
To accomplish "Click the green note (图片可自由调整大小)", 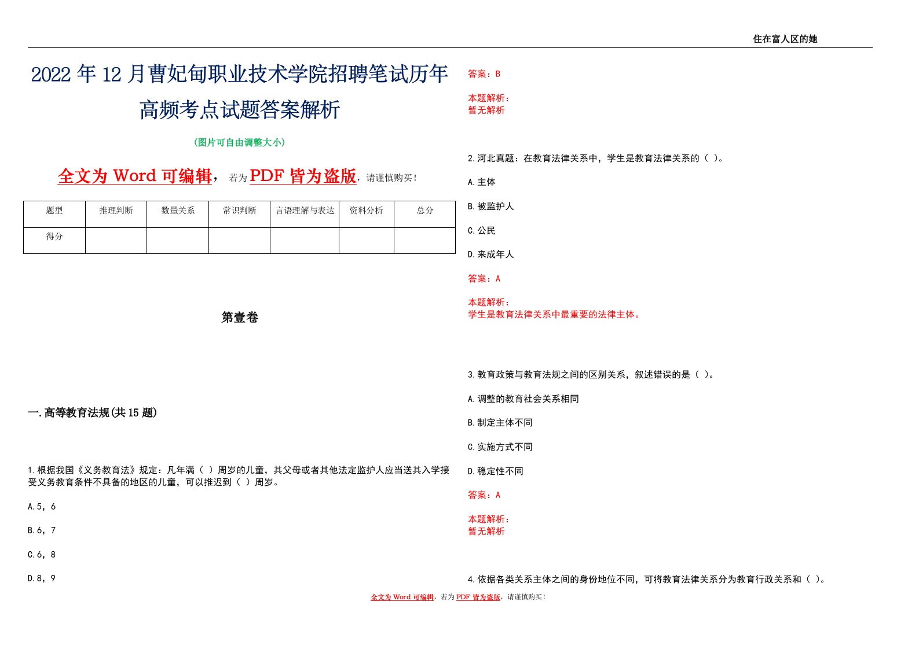I will (240, 142).
